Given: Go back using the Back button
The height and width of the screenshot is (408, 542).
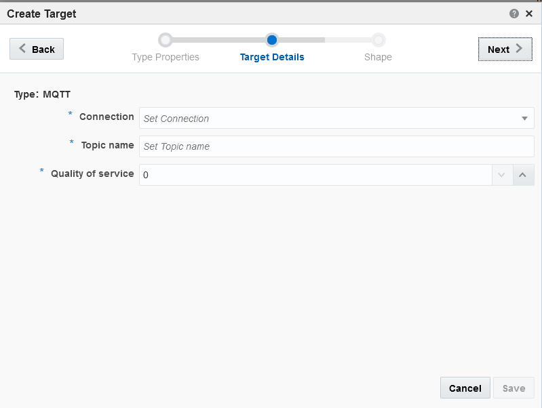Looking at the screenshot, I should pos(37,49).
